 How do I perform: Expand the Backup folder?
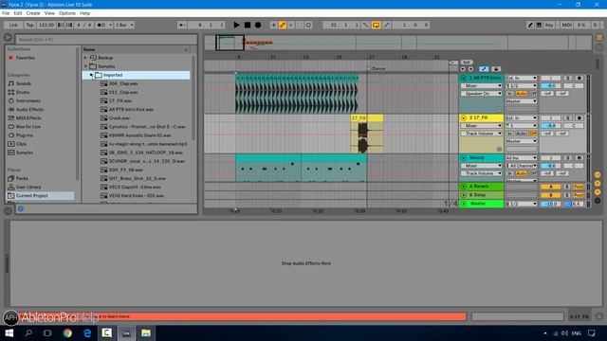(x=85, y=58)
